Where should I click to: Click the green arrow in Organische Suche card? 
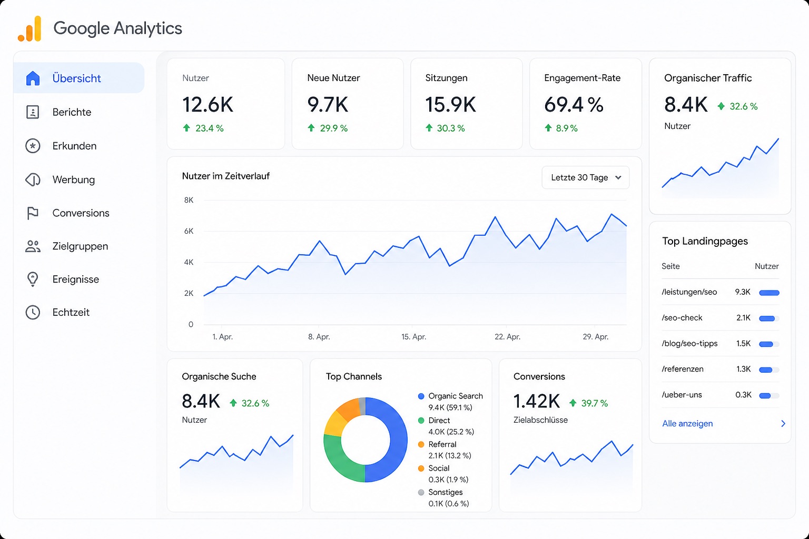pyautogui.click(x=233, y=403)
